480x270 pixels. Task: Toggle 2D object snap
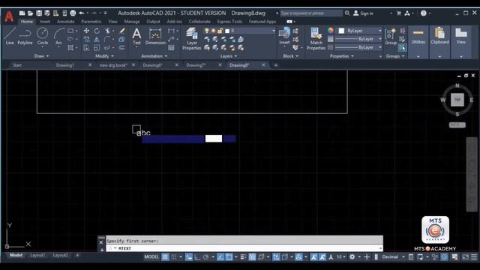tap(229, 256)
